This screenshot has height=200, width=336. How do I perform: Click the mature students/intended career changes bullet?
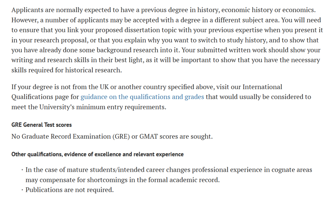coord(169,170)
